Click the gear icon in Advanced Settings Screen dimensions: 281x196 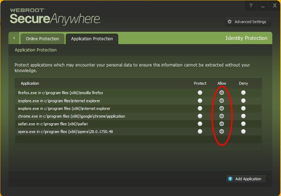tap(230, 22)
